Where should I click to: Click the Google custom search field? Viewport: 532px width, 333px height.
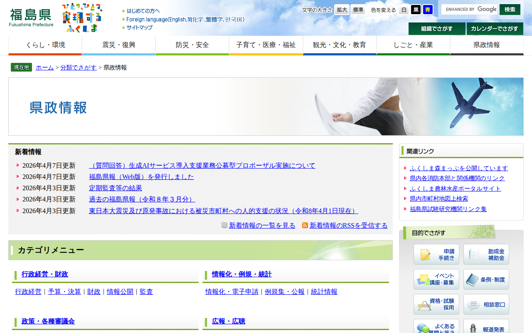(x=469, y=10)
